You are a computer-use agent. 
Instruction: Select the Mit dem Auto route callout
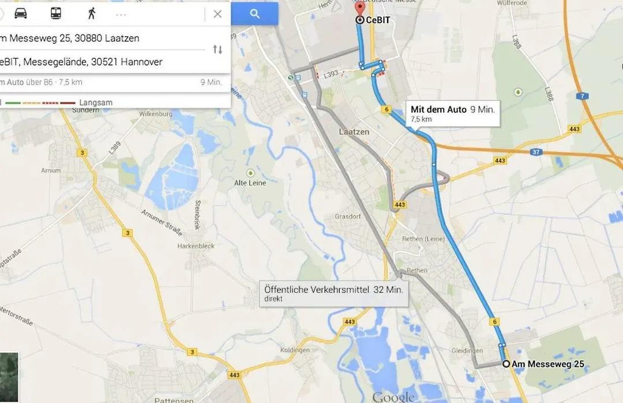click(x=453, y=113)
